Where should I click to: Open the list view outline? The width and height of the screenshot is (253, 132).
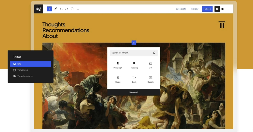(x=78, y=9)
